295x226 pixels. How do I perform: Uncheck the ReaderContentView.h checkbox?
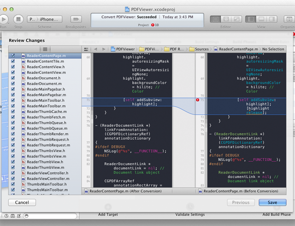point(13,67)
